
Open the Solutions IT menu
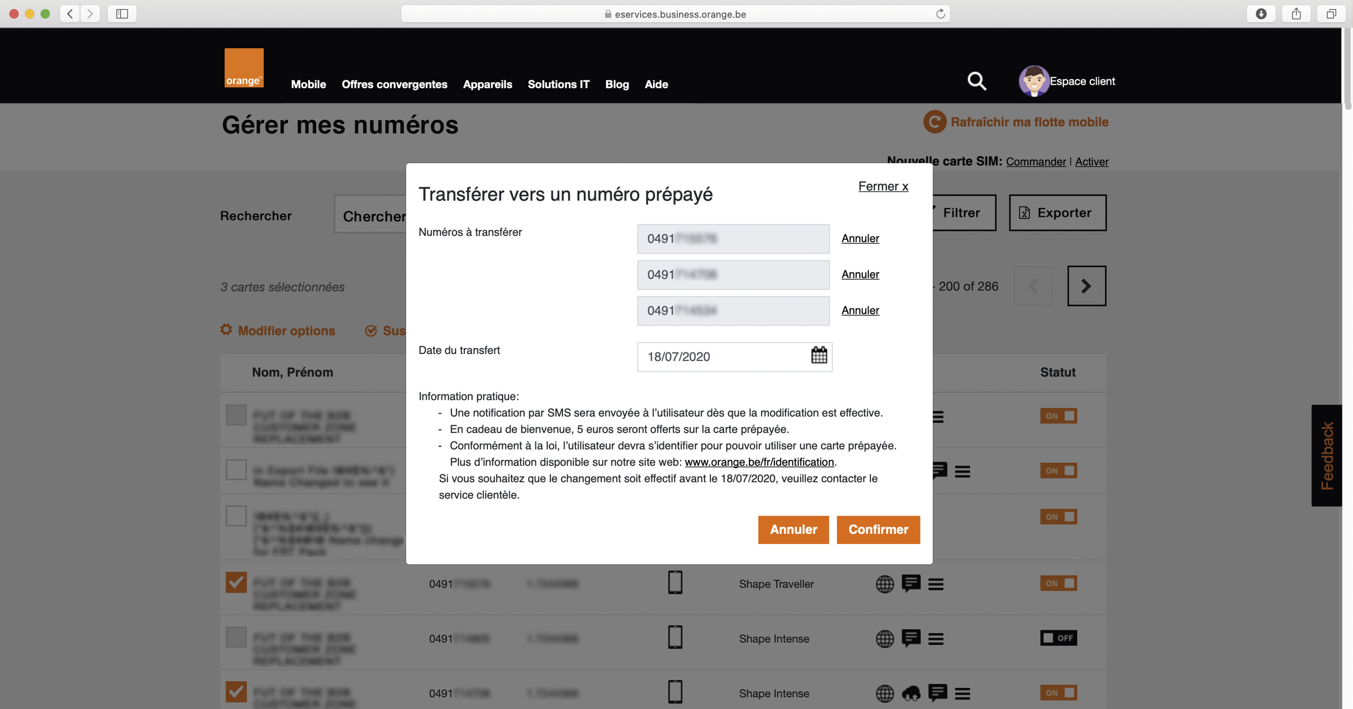point(558,84)
